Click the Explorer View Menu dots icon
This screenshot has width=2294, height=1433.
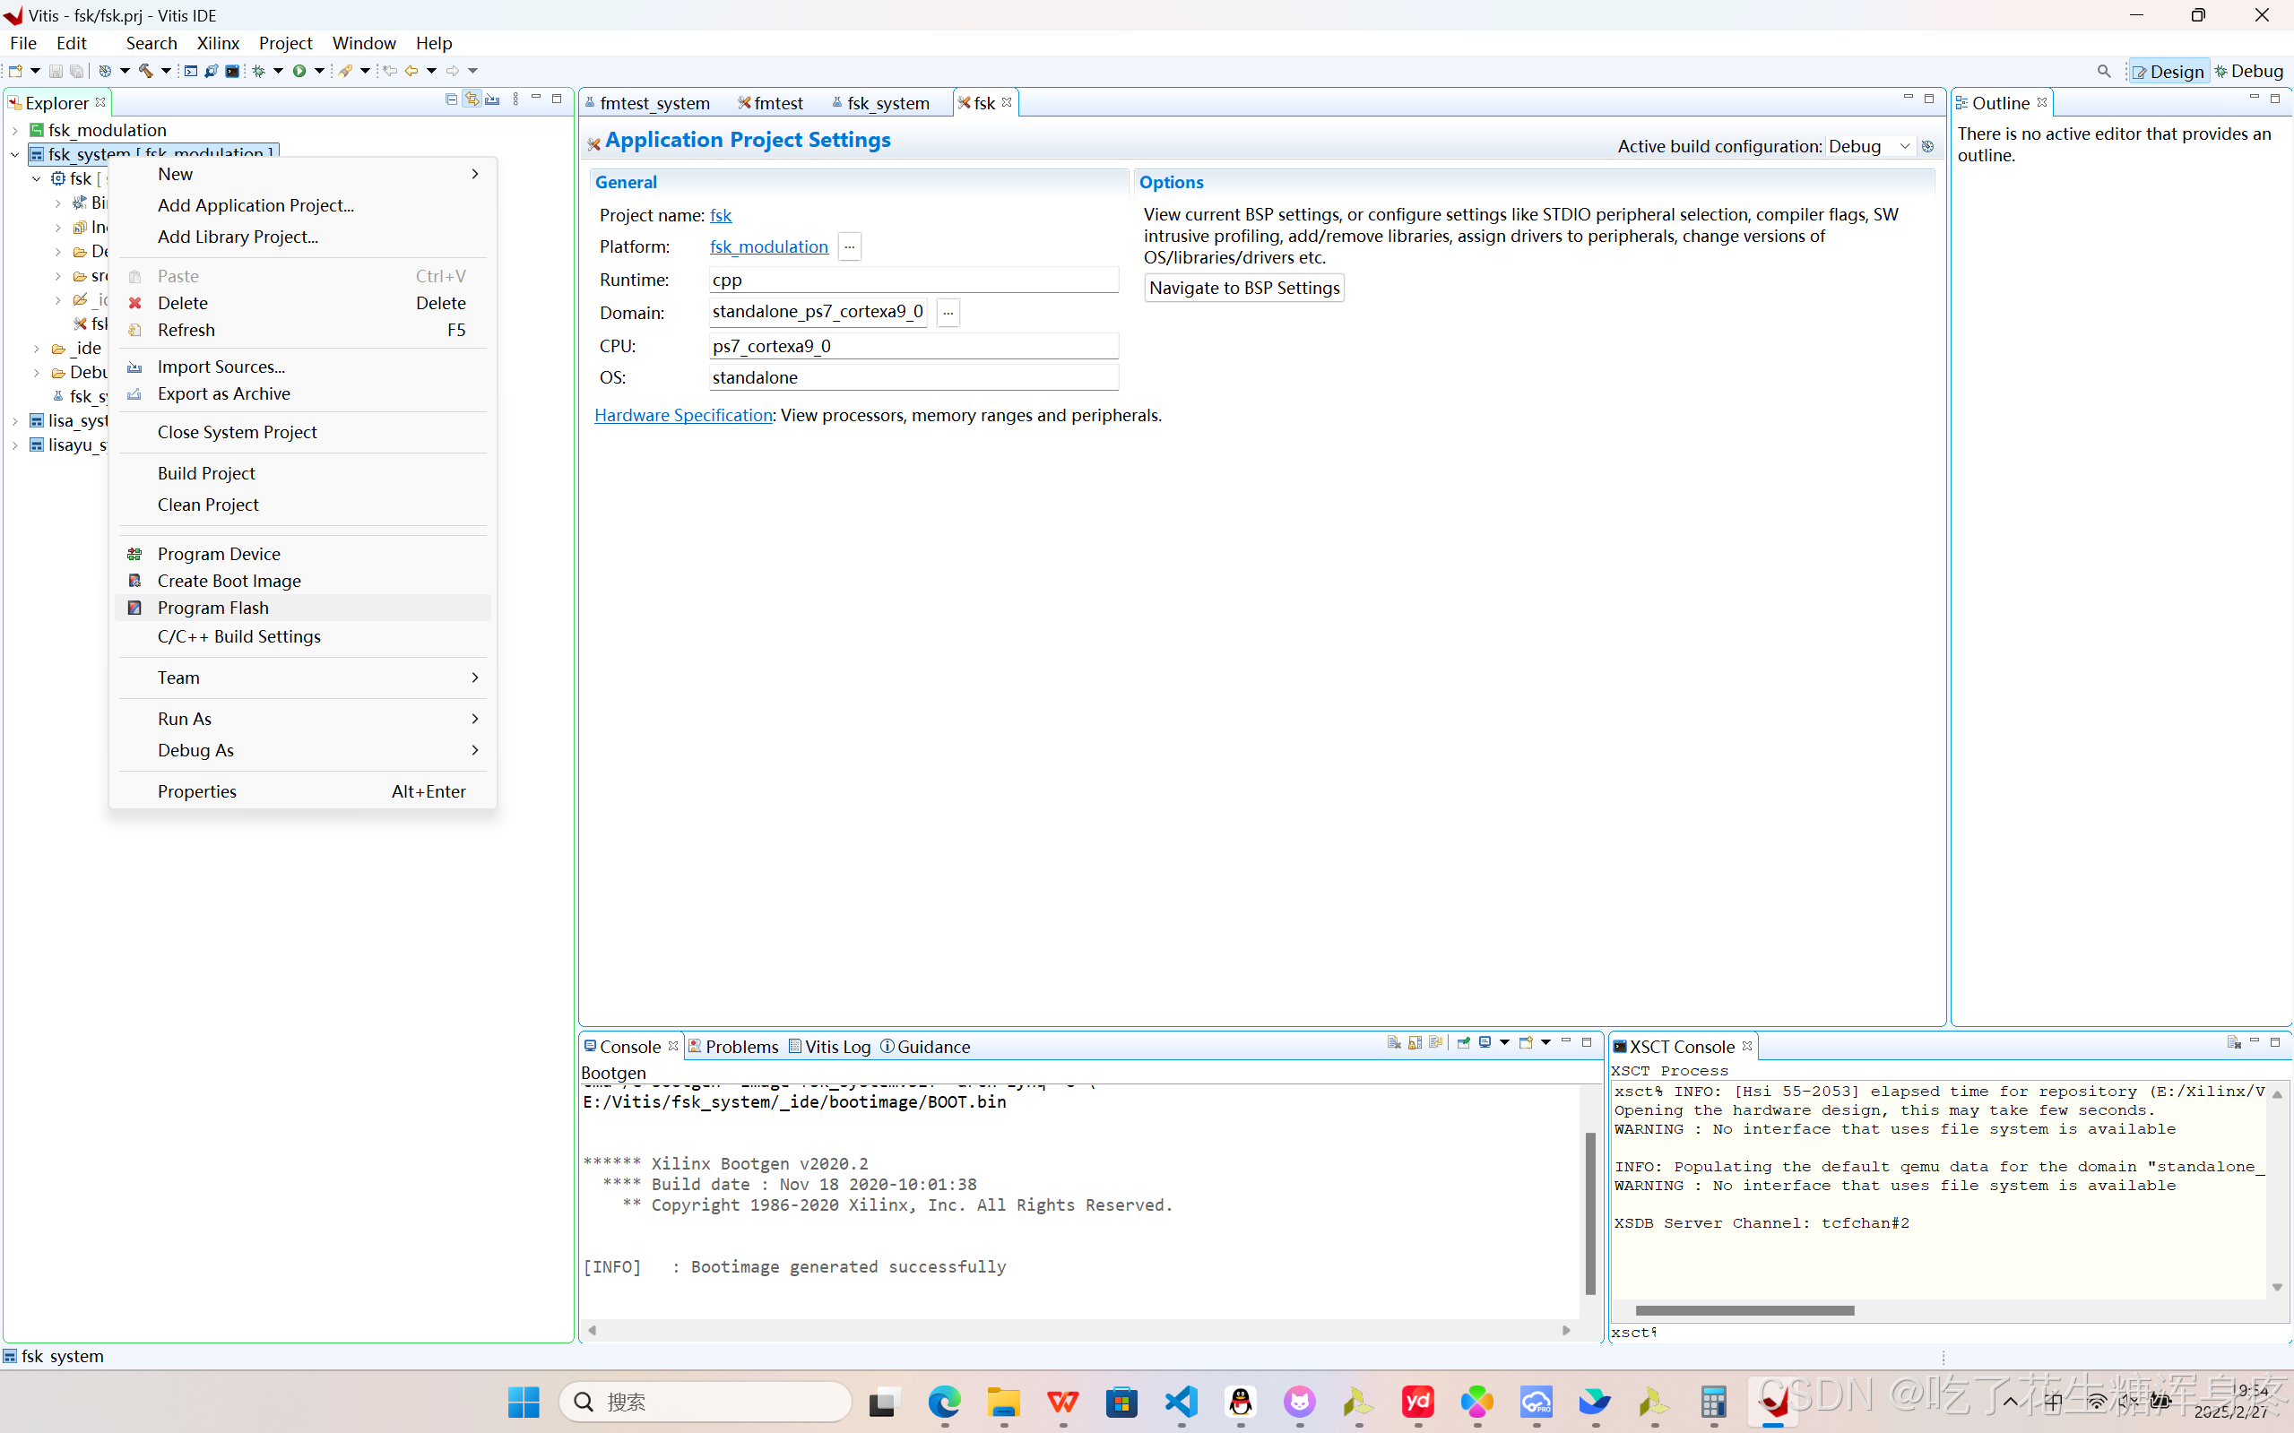point(515,99)
